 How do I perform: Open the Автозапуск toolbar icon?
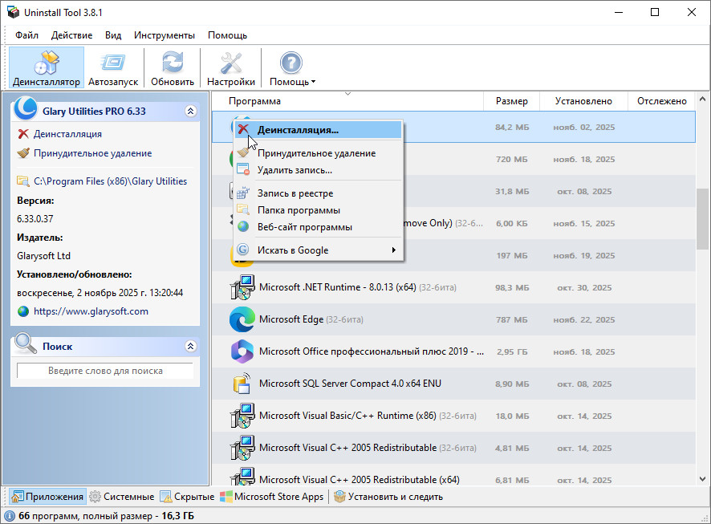(x=113, y=63)
